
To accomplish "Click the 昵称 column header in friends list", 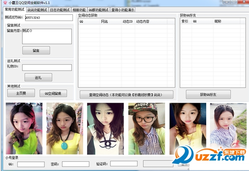I will [x=227, y=21].
